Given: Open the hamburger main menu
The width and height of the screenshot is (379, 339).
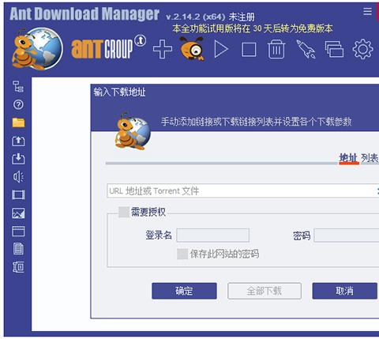Looking at the screenshot, I should (367, 11).
